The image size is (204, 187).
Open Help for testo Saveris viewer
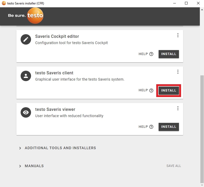[146, 127]
